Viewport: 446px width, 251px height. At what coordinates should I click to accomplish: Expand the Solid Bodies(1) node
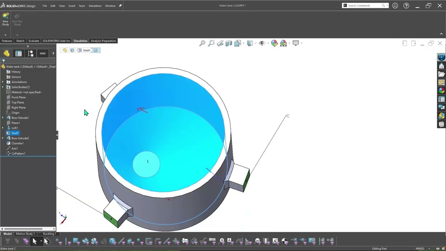click(x=3, y=87)
